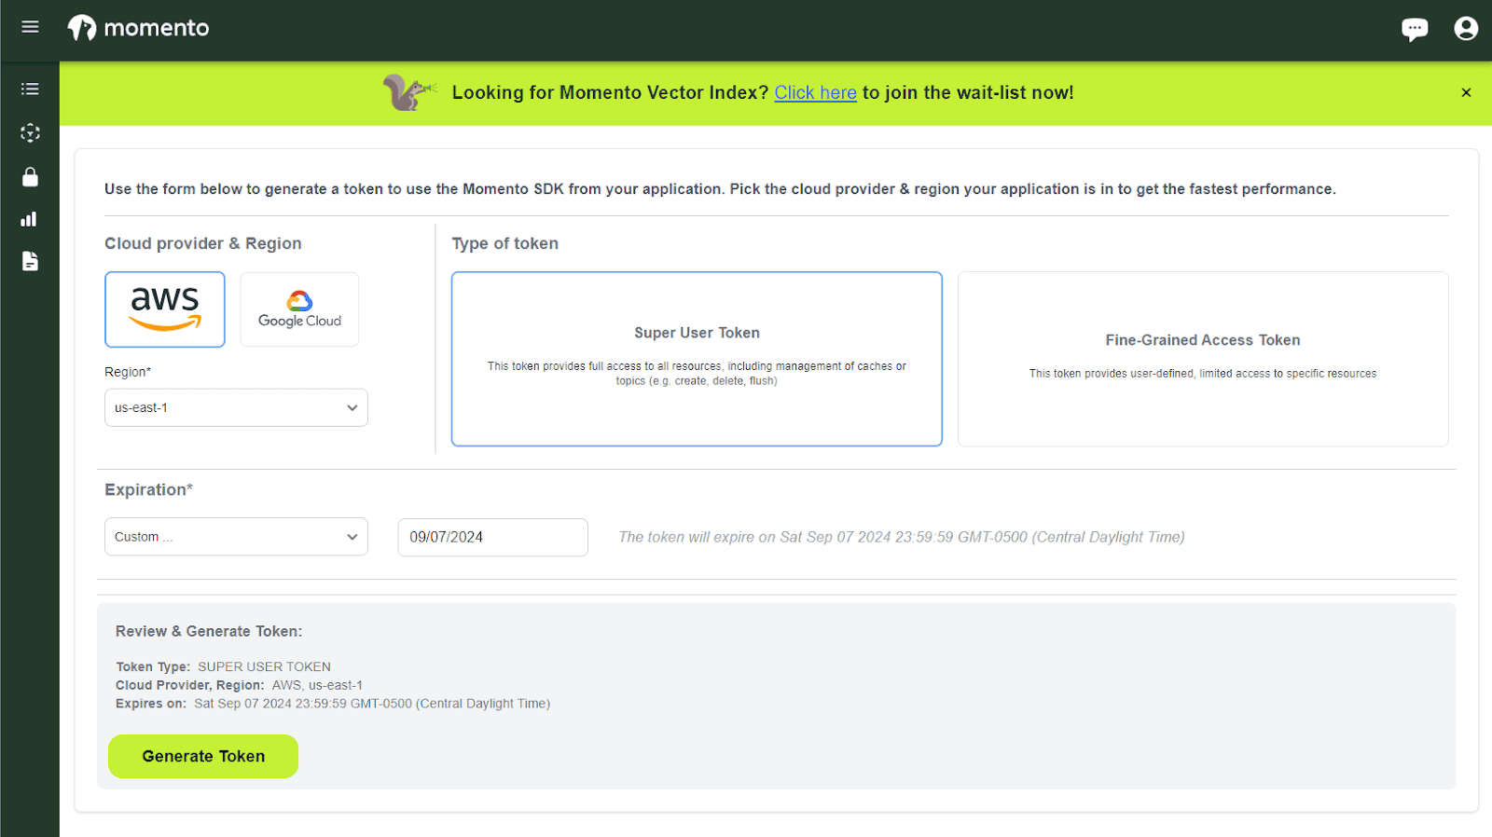The image size is (1492, 837).
Task: Open the user account profile icon
Action: click(1466, 29)
